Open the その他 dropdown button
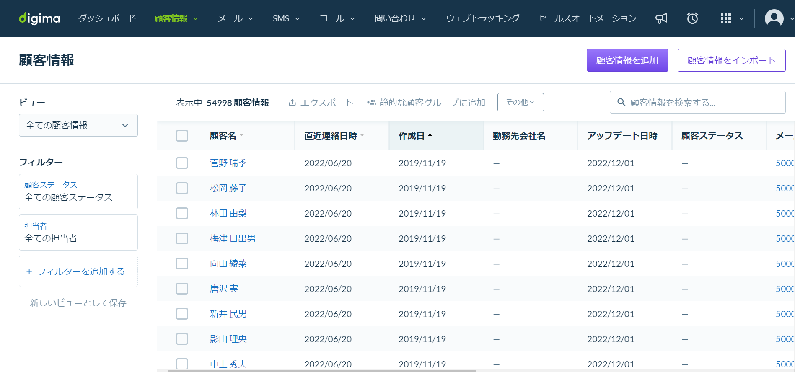 point(521,102)
